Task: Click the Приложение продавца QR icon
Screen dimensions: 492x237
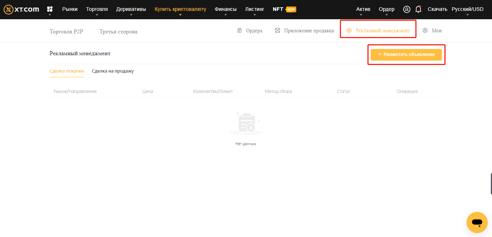Action: 277,31
